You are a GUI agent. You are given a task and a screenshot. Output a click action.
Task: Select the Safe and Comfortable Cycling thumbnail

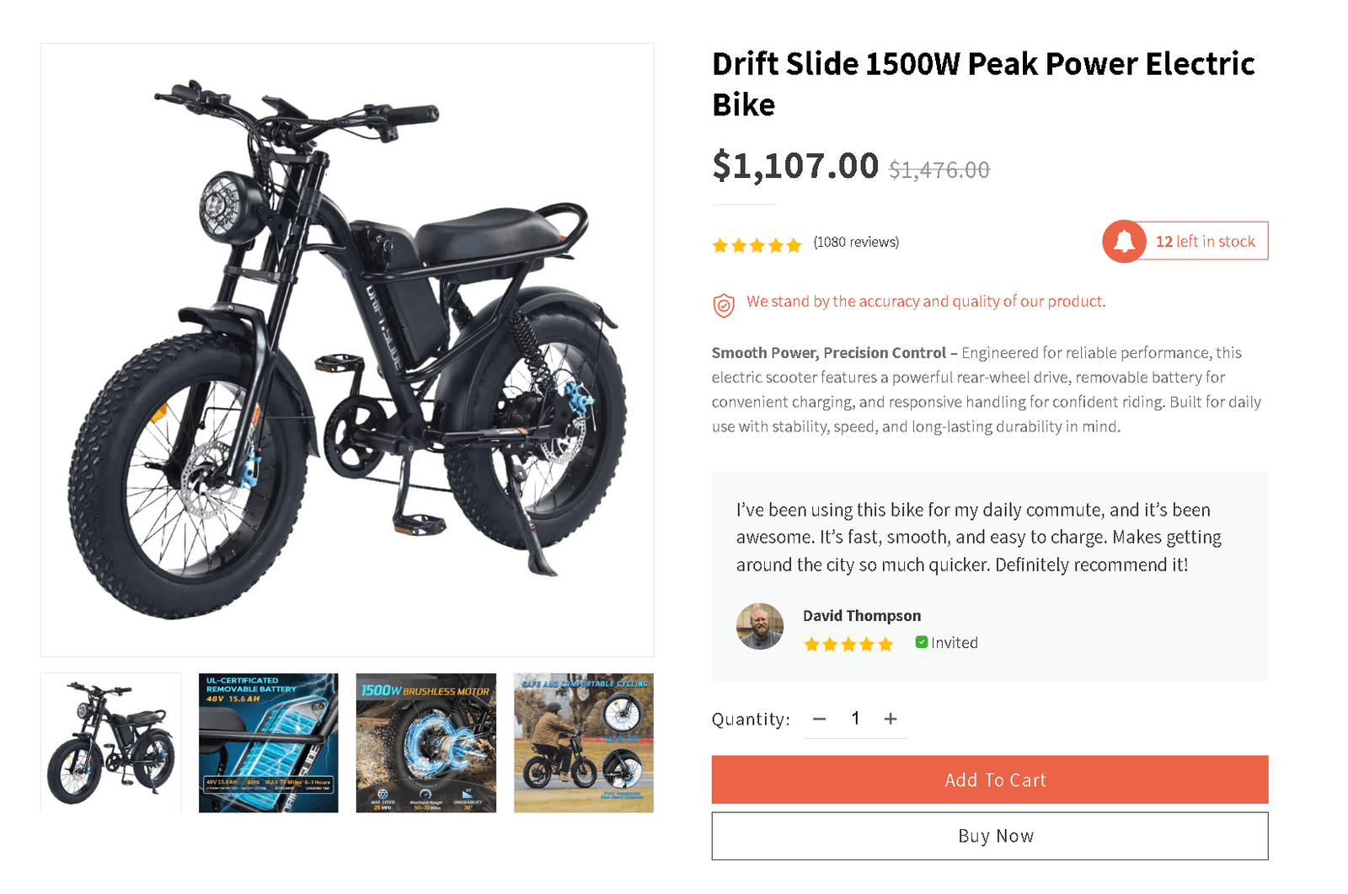[584, 742]
